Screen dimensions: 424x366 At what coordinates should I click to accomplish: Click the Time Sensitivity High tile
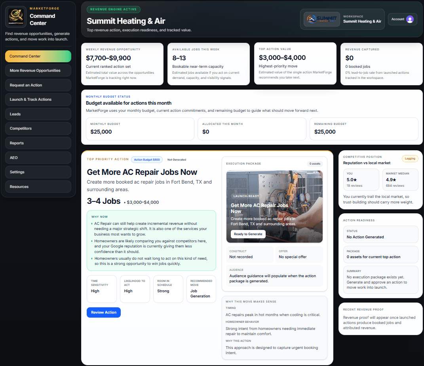[x=102, y=289]
